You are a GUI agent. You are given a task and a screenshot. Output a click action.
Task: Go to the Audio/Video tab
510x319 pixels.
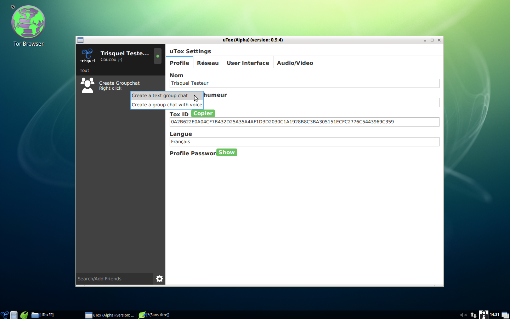(295, 63)
